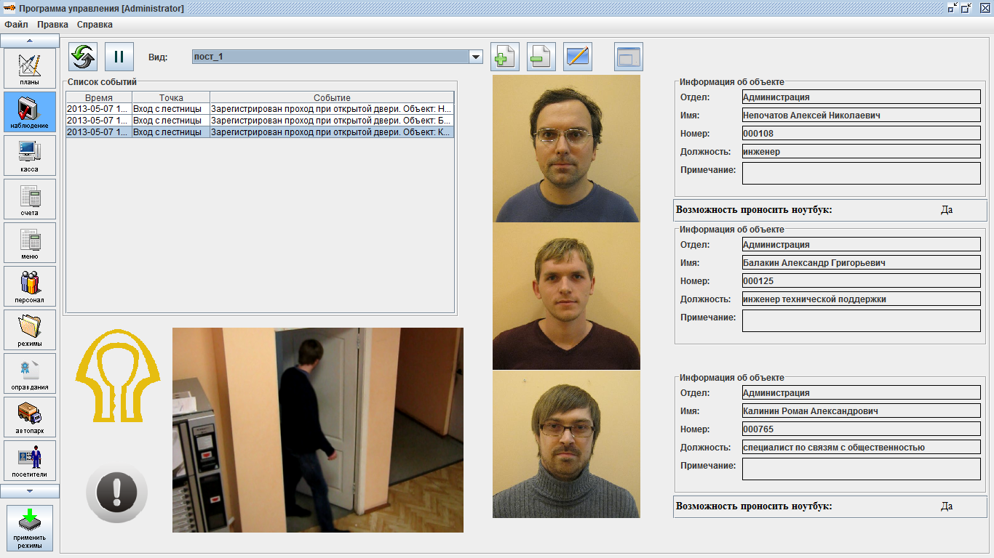Expand sidebar list using down arrow
The image size is (994, 558).
click(x=30, y=491)
